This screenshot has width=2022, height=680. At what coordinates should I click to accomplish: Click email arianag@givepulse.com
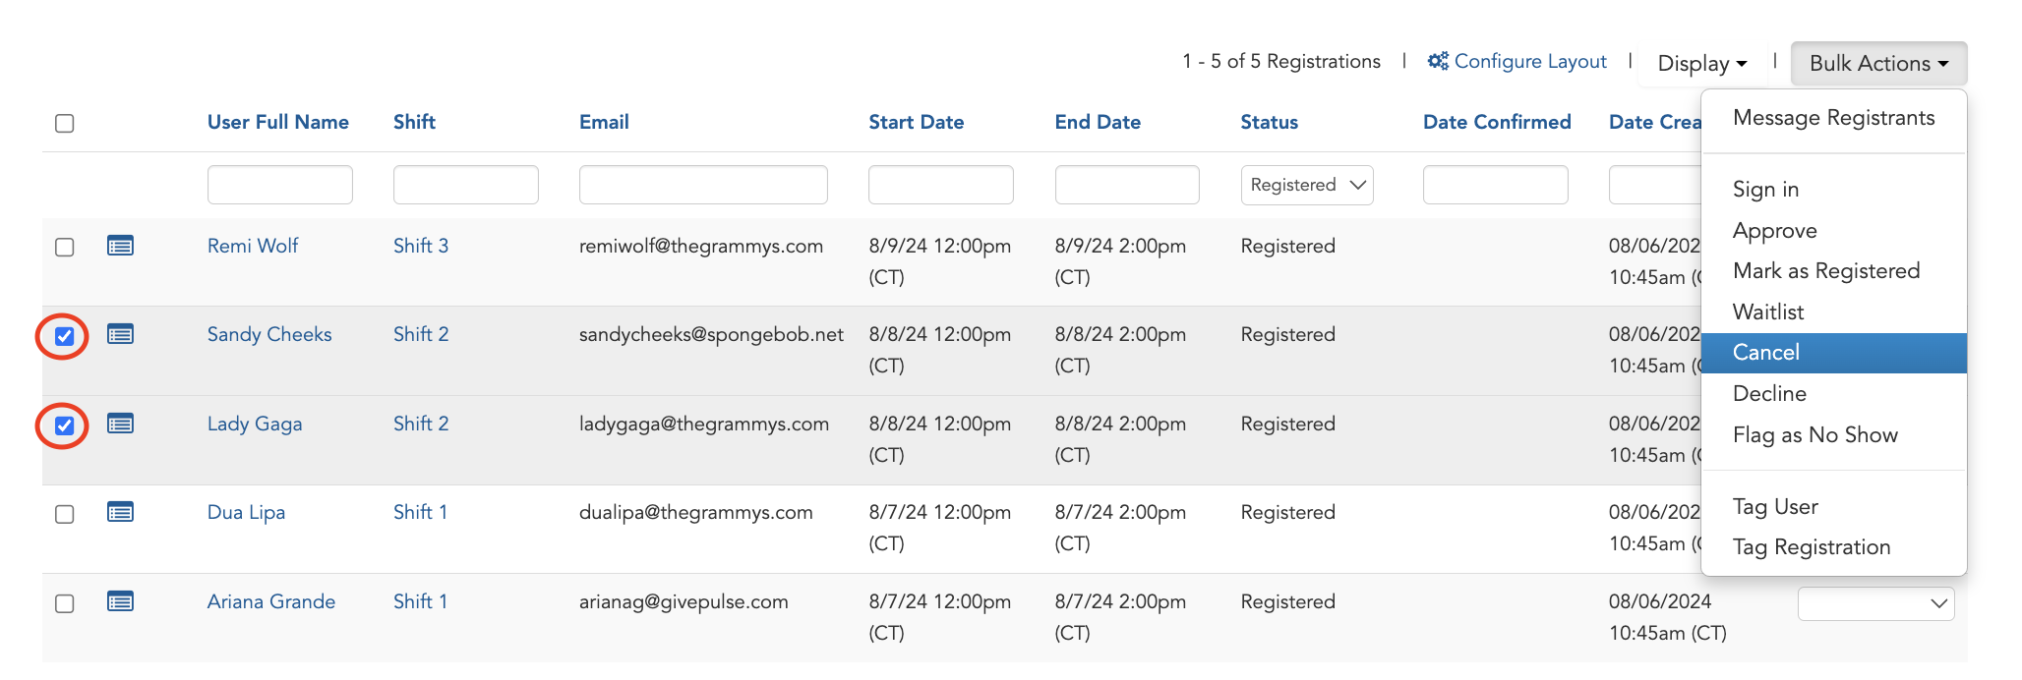pyautogui.click(x=684, y=601)
